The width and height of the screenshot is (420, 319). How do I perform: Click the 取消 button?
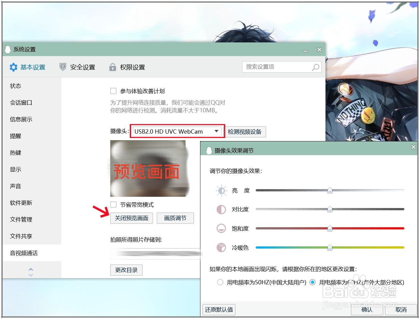(401, 310)
